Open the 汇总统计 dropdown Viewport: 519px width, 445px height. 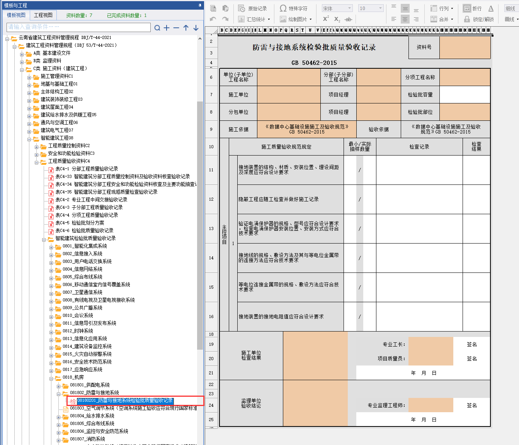[254, 19]
